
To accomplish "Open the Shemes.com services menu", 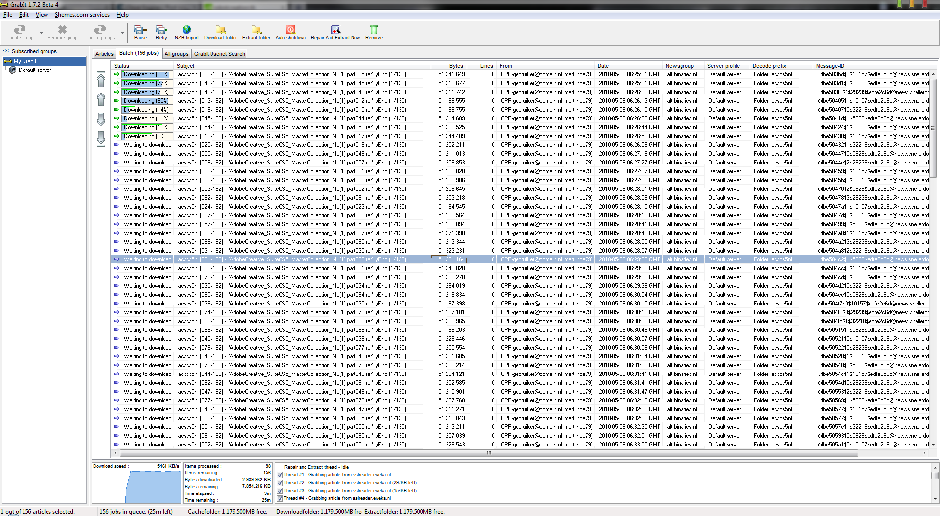I will pyautogui.click(x=82, y=15).
